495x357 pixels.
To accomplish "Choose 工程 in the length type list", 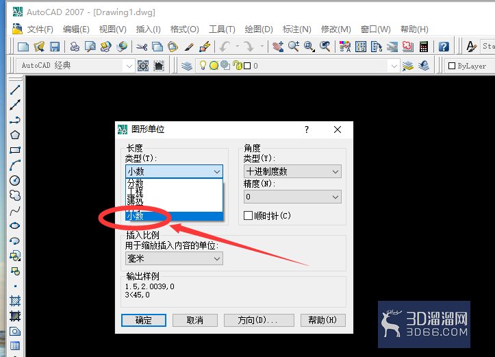I will tap(175, 191).
